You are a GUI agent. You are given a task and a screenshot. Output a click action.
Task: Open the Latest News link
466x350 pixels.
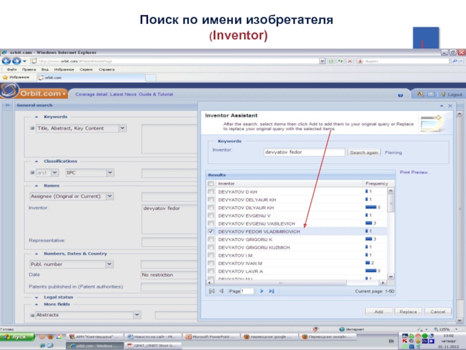123,94
